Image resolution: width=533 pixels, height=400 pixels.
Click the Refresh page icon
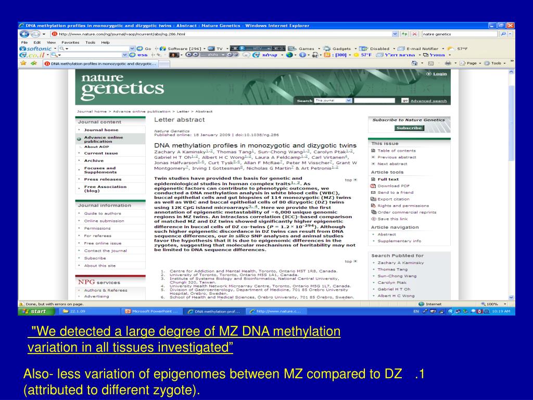coord(404,34)
